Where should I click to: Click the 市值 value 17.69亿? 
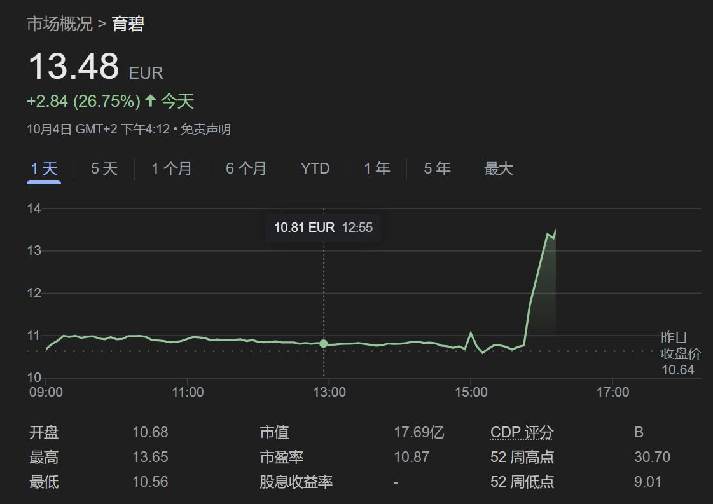point(419,432)
